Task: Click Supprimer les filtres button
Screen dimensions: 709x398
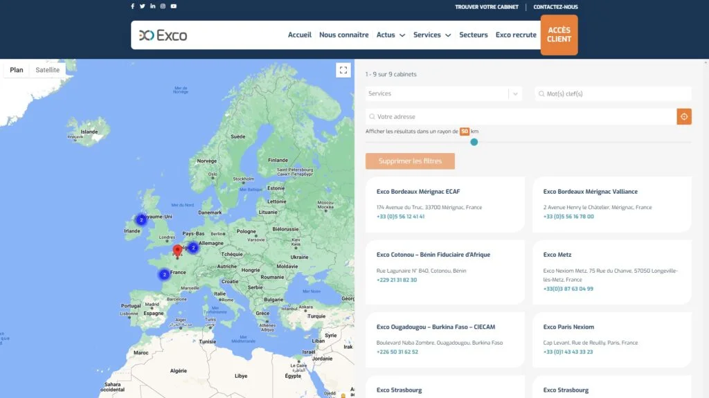Action: pos(410,161)
